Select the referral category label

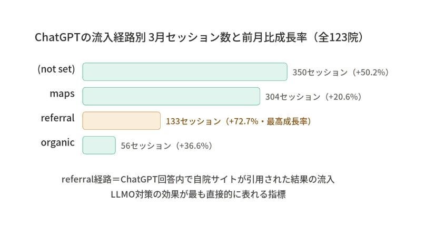(x=58, y=118)
